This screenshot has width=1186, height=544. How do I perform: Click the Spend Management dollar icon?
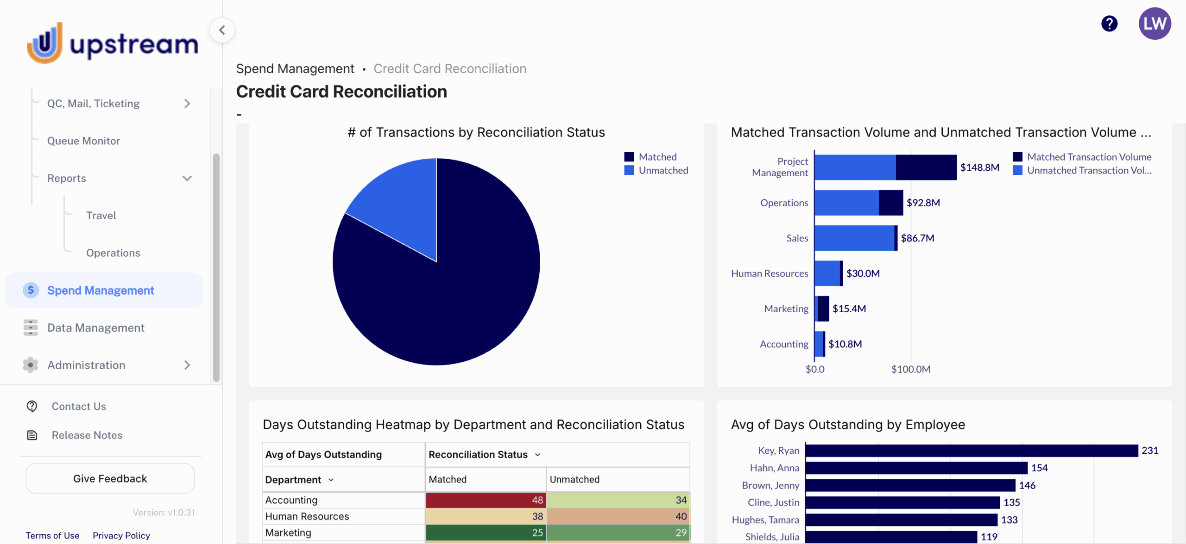click(x=31, y=290)
